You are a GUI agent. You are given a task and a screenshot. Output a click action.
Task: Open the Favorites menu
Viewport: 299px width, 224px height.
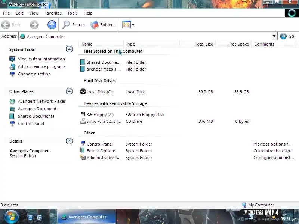(x=53, y=13)
